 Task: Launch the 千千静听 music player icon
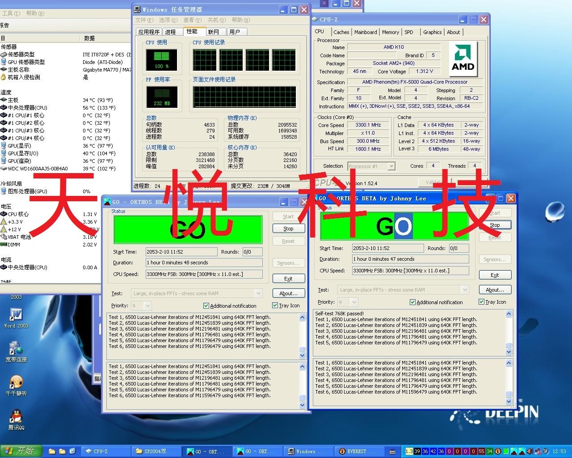(16, 382)
